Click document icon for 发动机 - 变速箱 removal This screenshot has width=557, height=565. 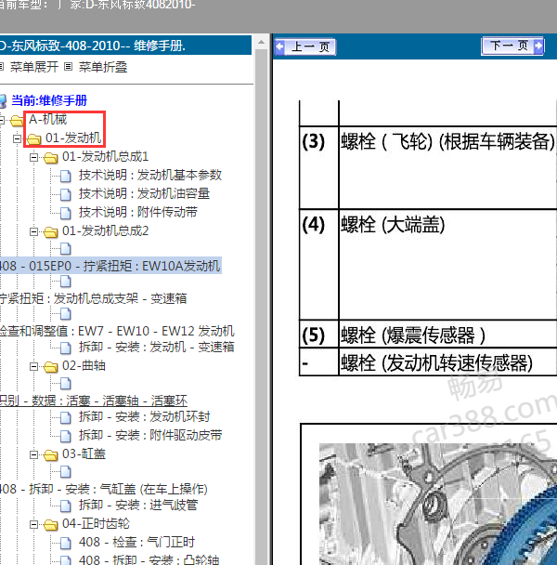click(66, 348)
